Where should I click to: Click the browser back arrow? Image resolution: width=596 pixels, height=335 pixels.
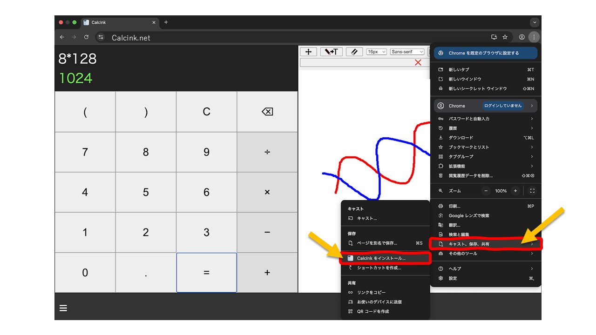[x=62, y=37]
